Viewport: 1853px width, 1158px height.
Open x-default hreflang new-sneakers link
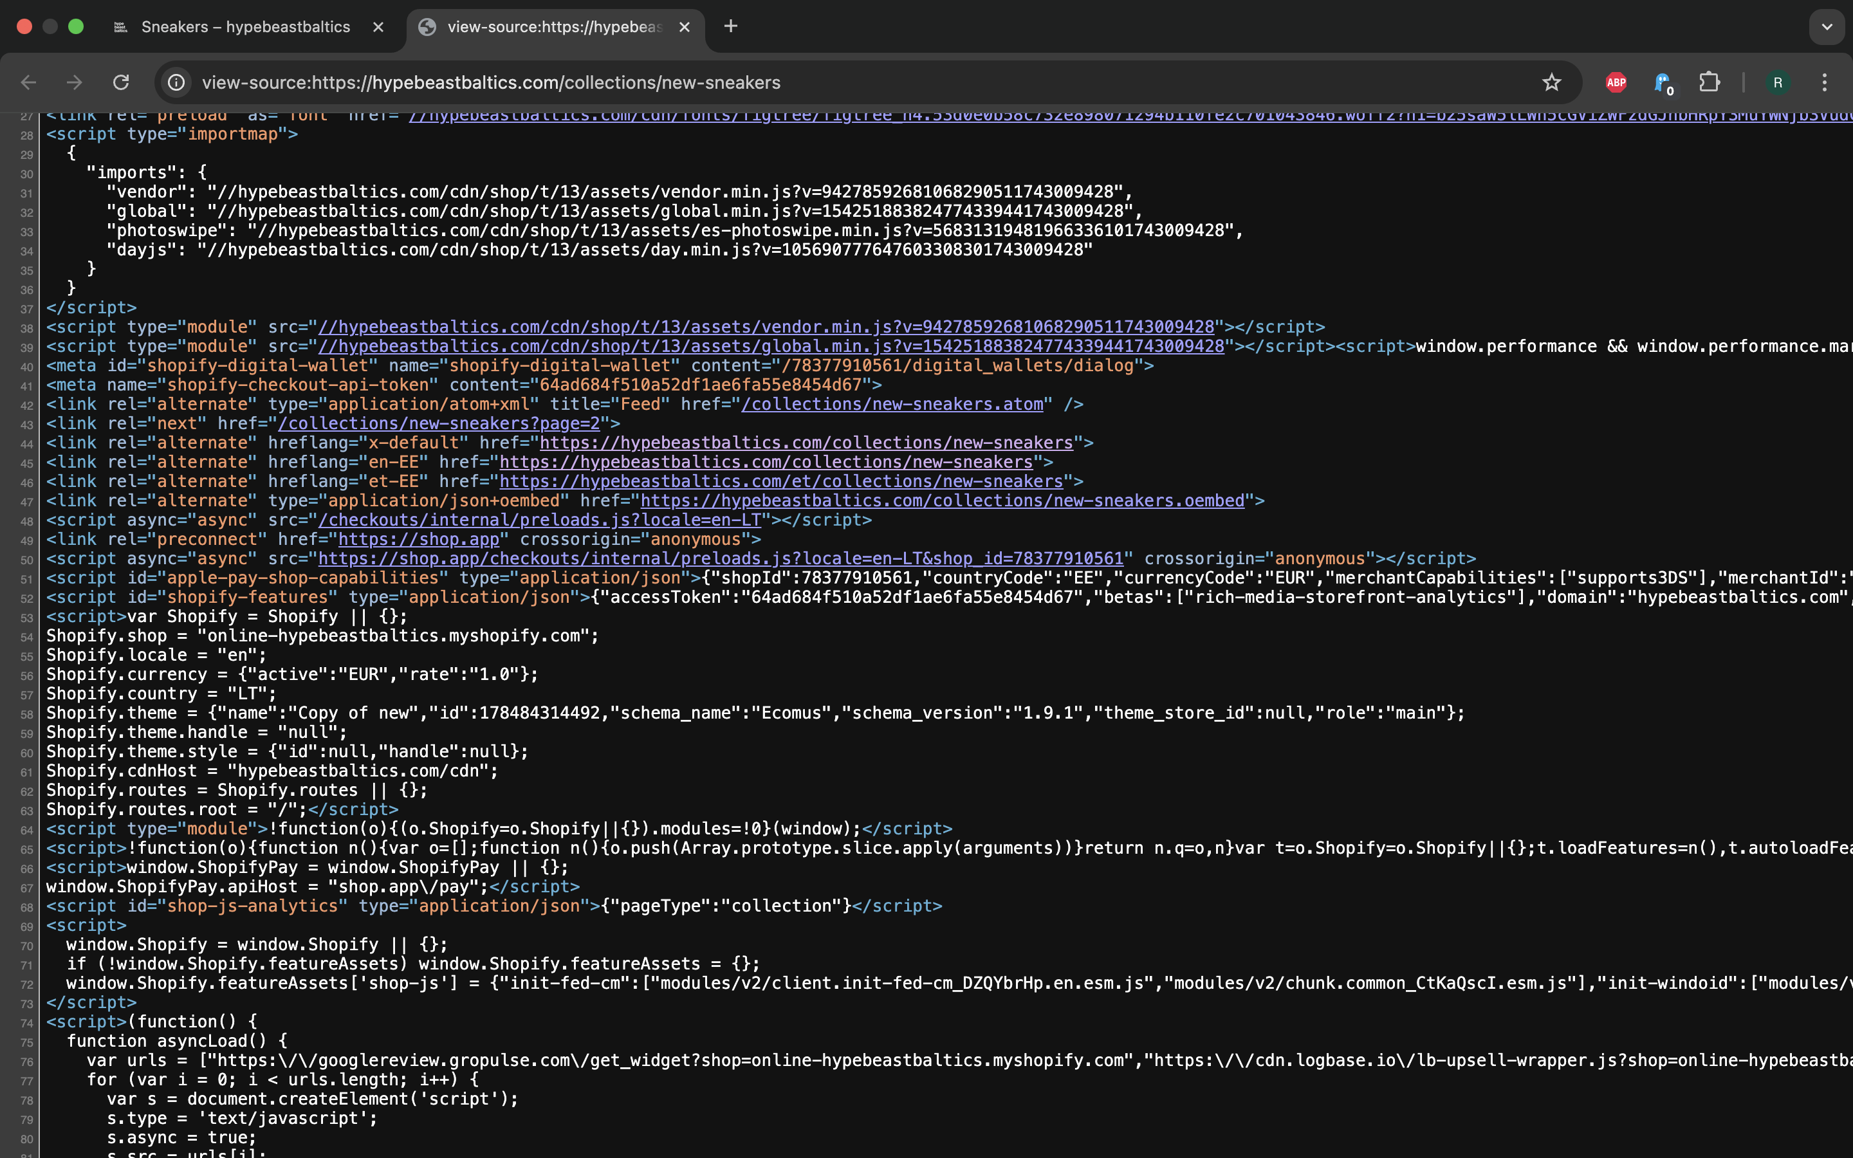806,443
